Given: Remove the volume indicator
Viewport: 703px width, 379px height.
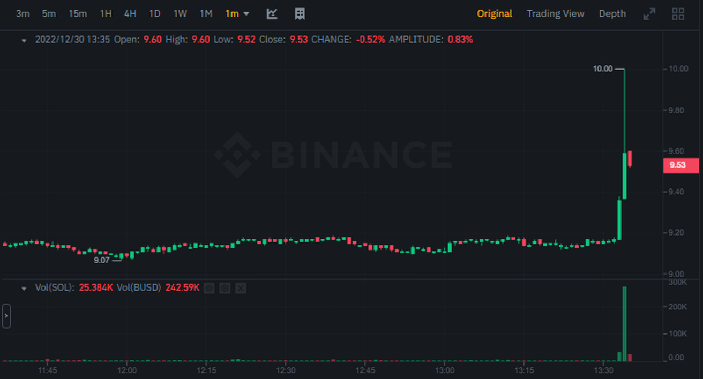Looking at the screenshot, I should (241, 288).
